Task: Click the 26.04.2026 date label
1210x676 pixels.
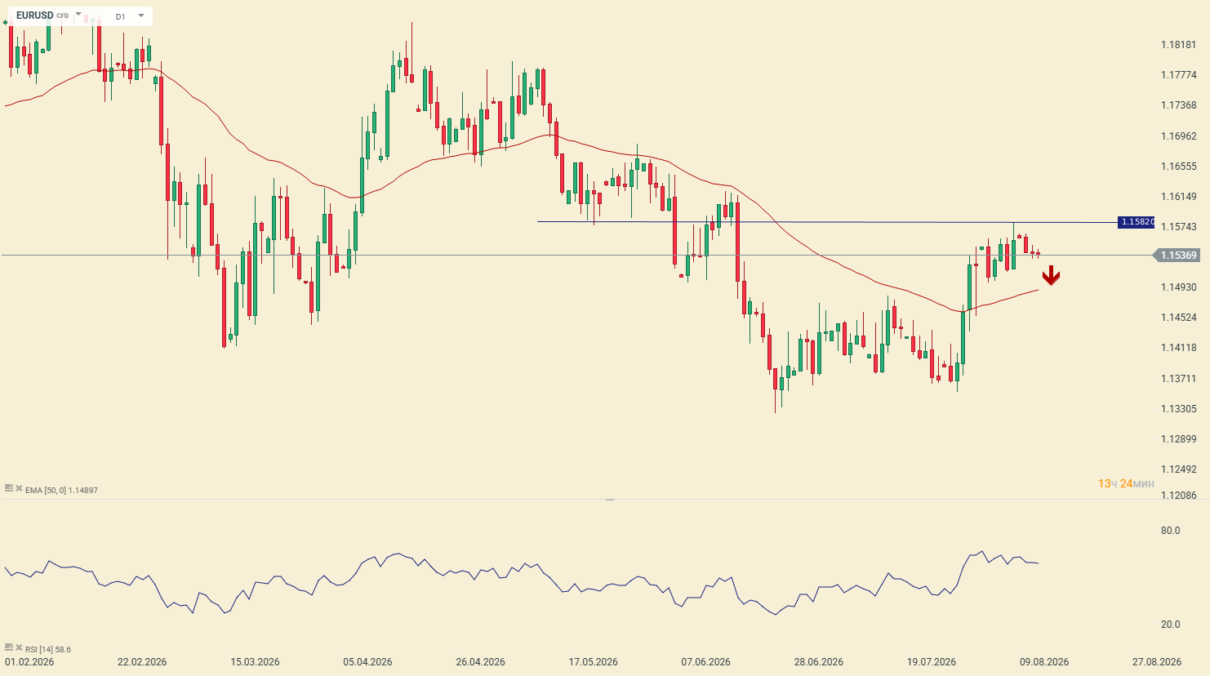Action: (x=480, y=662)
